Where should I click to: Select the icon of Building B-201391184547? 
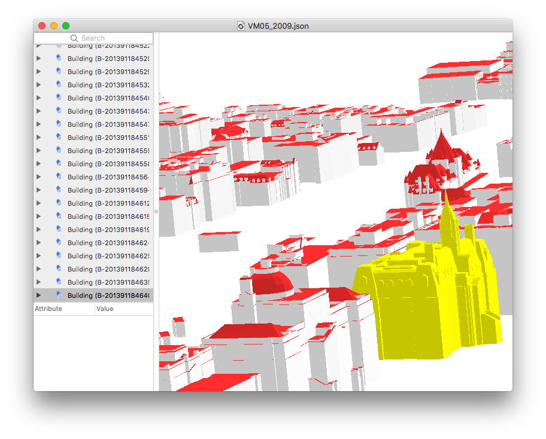pyautogui.click(x=59, y=124)
